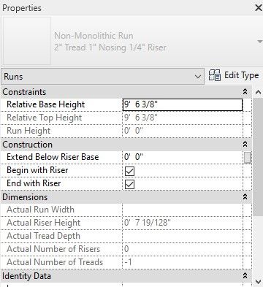Click the Extend Below Riser Base value

coord(183,157)
